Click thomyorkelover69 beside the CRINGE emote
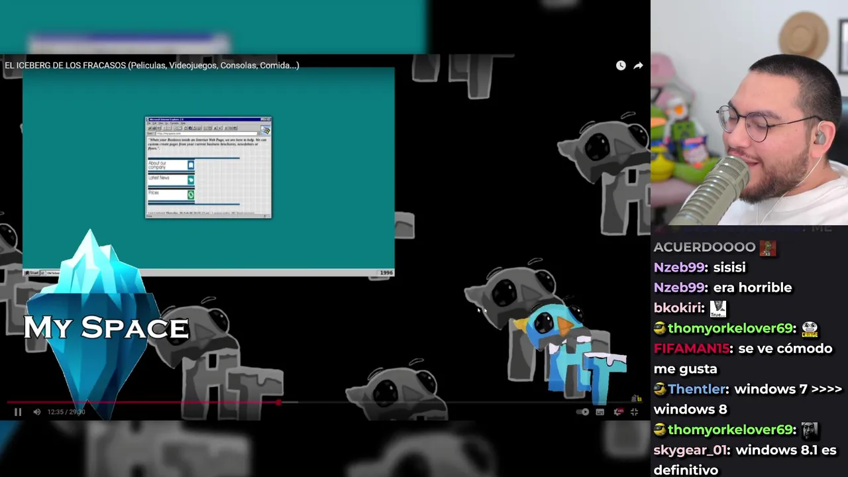The height and width of the screenshot is (477, 848). coord(730,328)
